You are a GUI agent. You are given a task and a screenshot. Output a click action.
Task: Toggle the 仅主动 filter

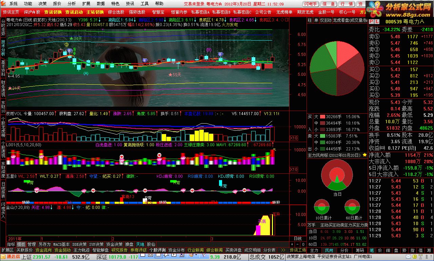[325, 20]
